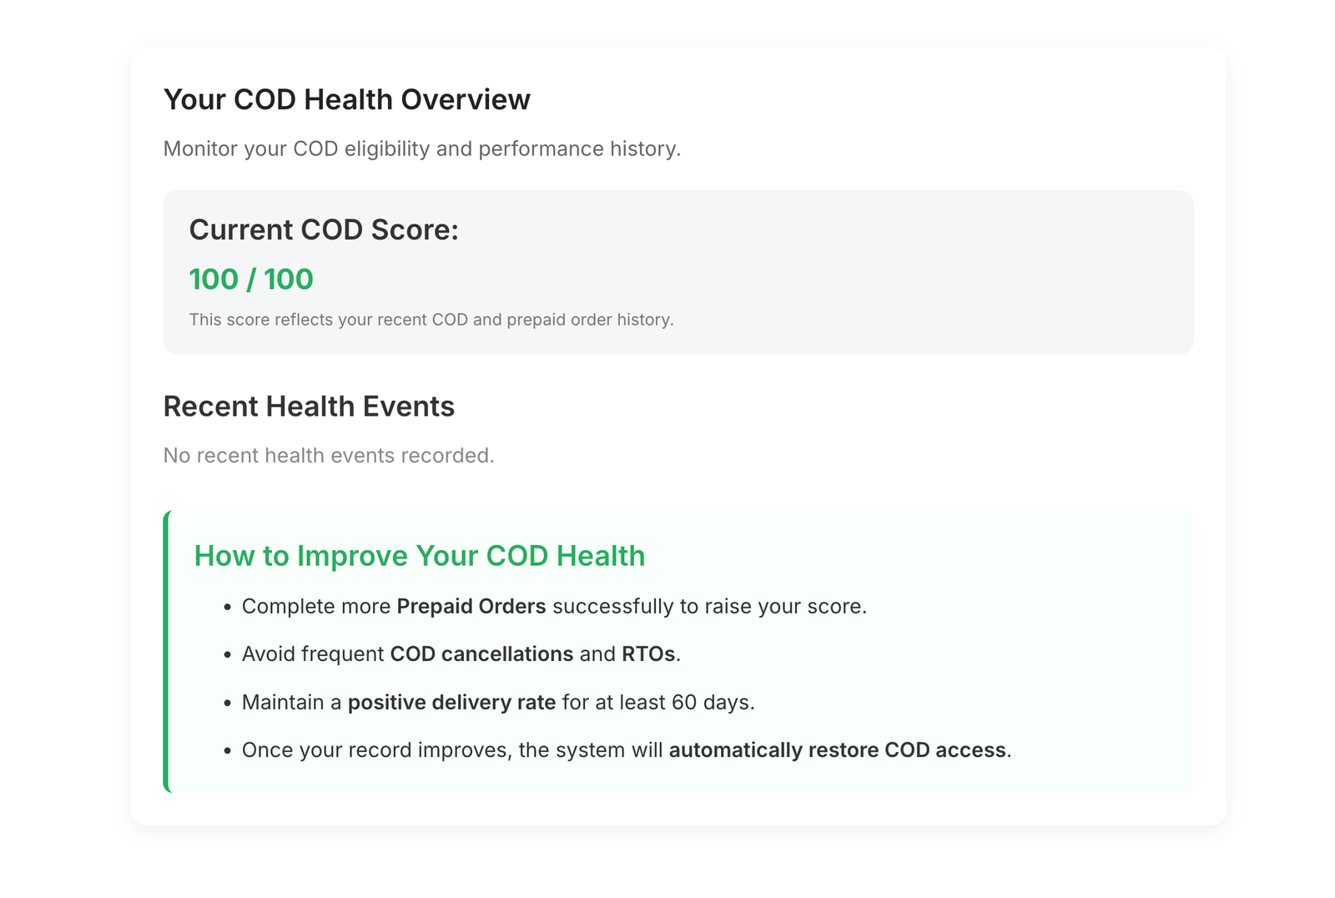Viewport: 1335px width, 898px height.
Task: Click the bullet before "Maintain a positive delivery rate"
Action: pyautogui.click(x=227, y=704)
